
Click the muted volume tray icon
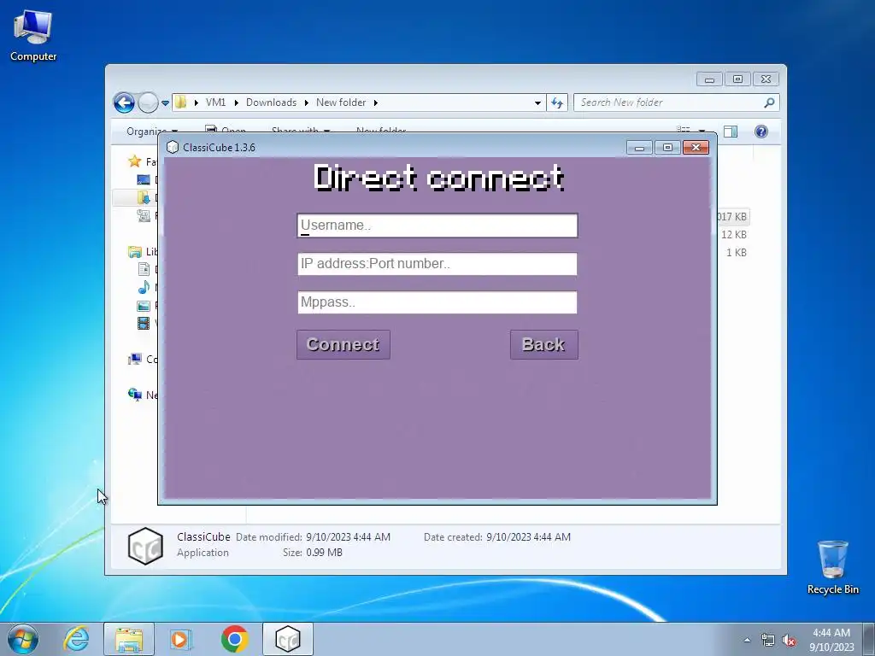(789, 641)
